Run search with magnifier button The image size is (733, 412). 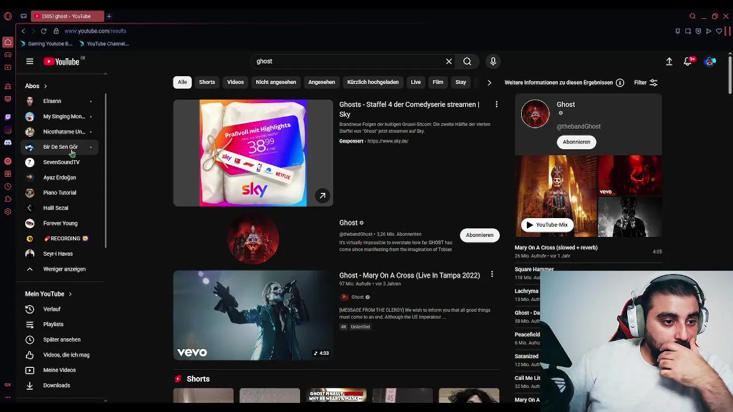point(467,61)
